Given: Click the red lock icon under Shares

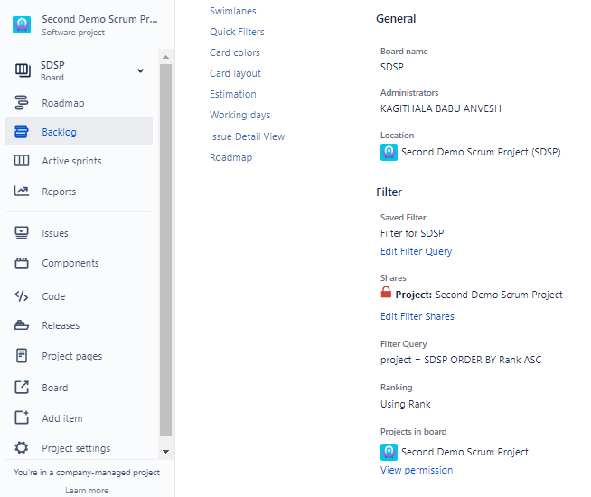Looking at the screenshot, I should click(x=386, y=293).
